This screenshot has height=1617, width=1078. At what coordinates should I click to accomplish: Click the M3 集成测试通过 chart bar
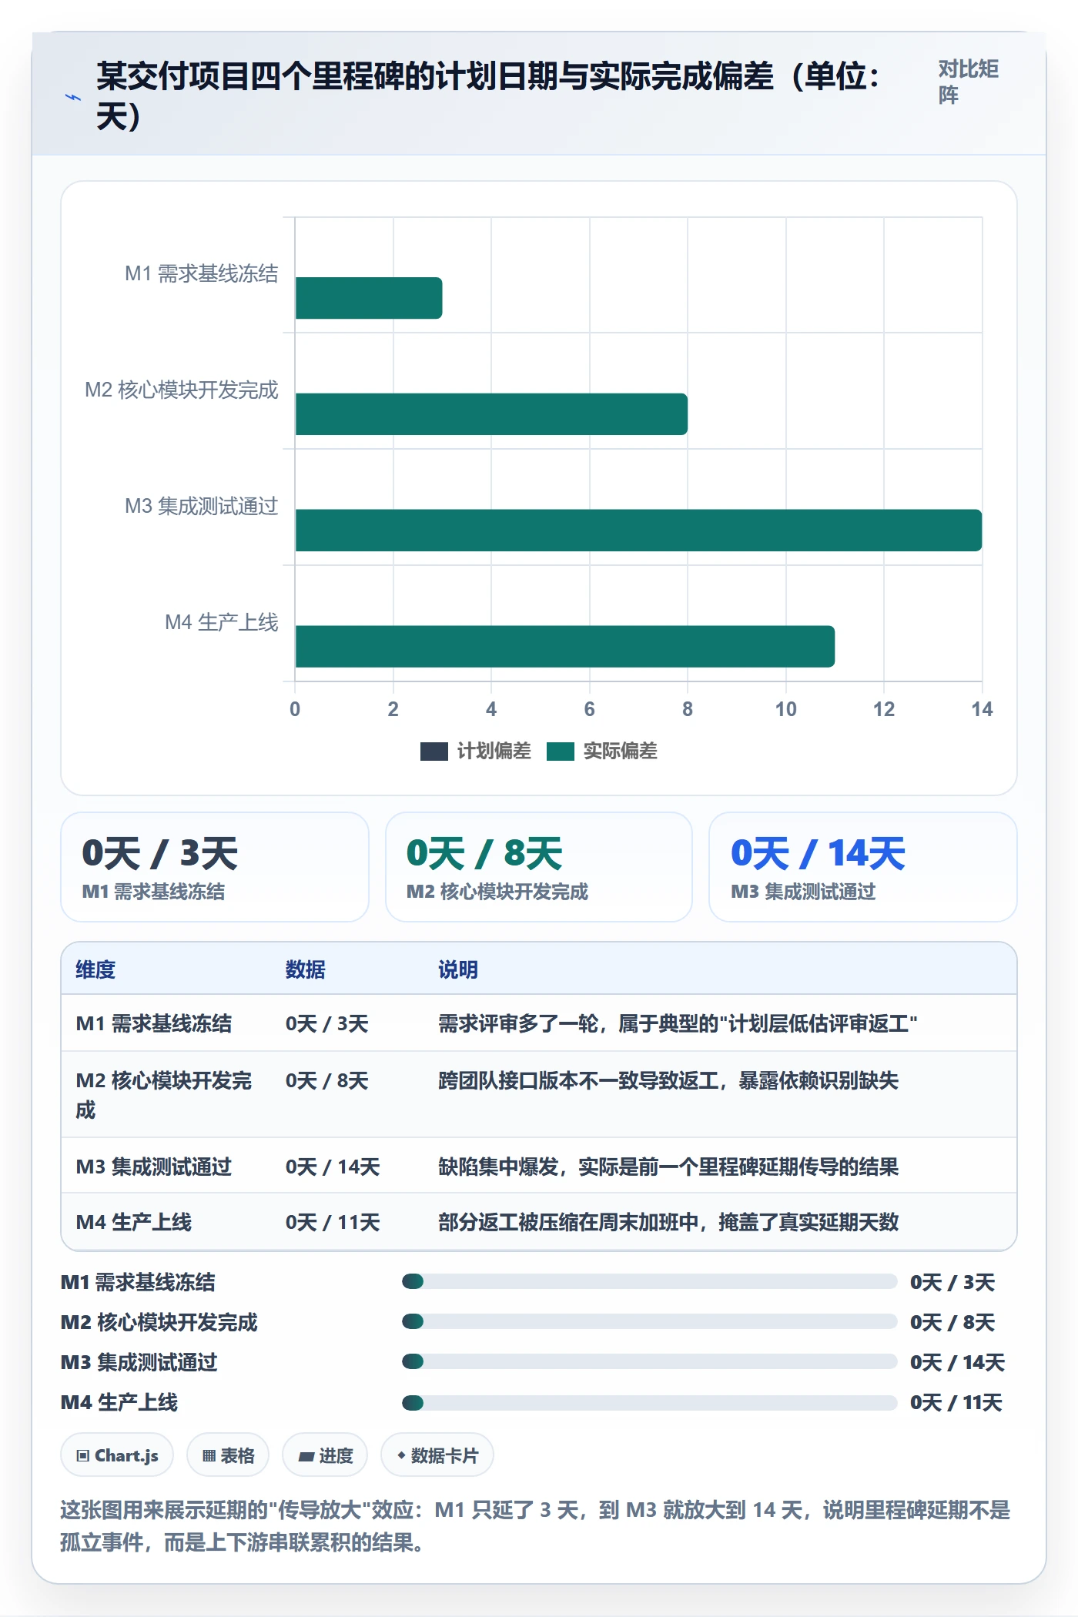[638, 531]
